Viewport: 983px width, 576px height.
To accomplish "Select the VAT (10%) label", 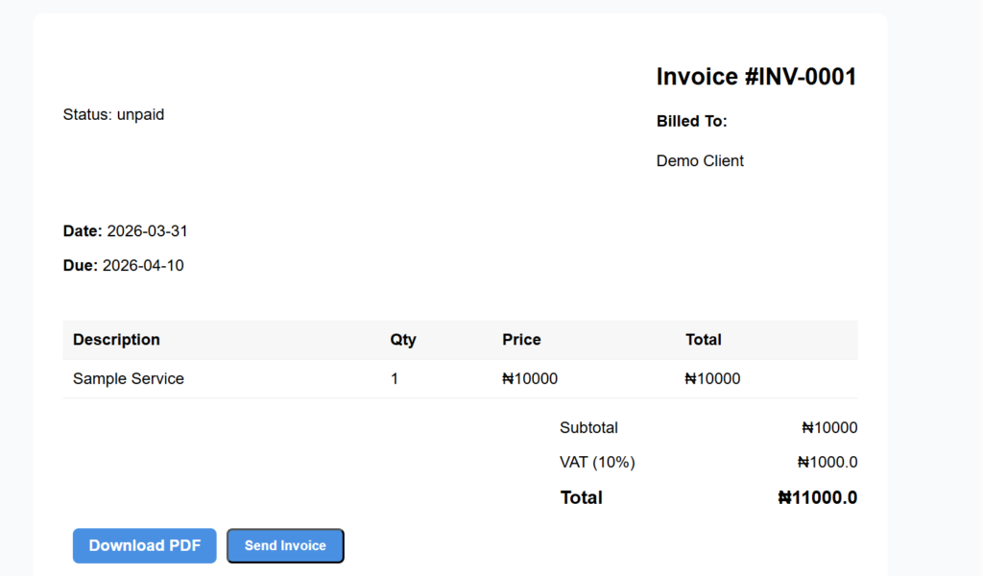I will pyautogui.click(x=597, y=463).
